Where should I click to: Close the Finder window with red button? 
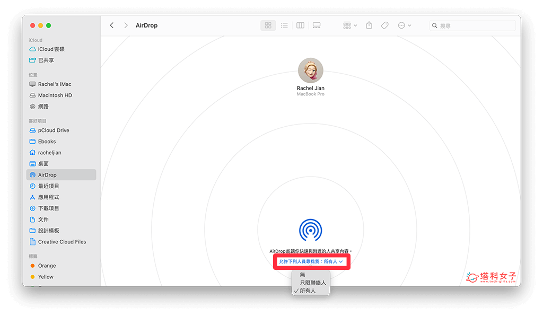(x=32, y=25)
